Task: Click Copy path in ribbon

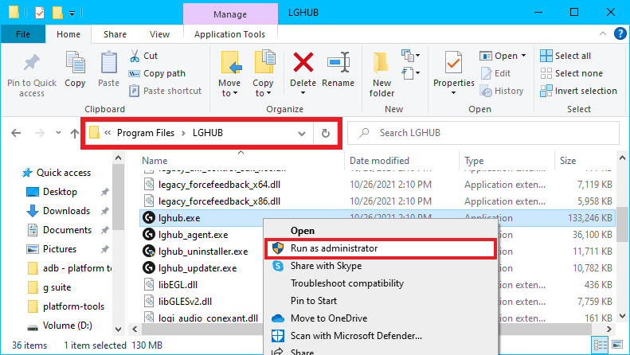Action: coord(157,73)
